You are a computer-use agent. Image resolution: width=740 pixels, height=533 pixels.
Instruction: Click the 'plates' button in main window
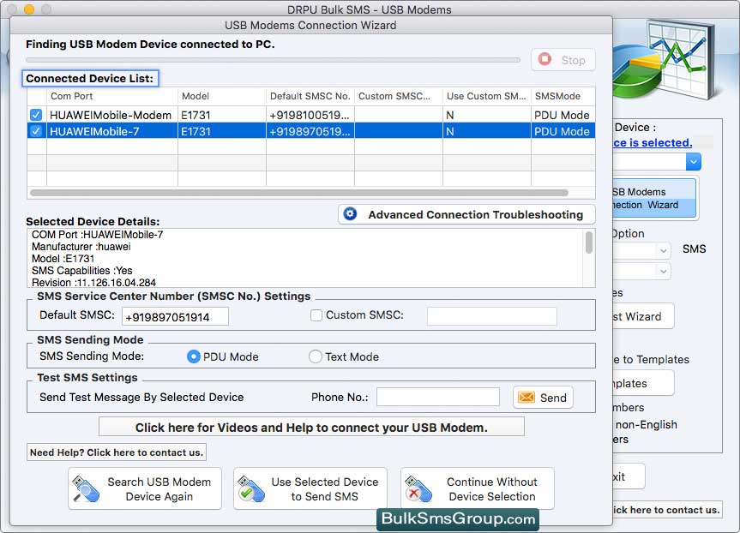(643, 383)
